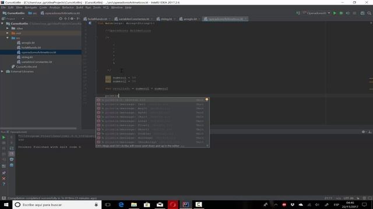Collapse all in the Project panel toolbar
The image size is (373, 209).
(x=66, y=19)
